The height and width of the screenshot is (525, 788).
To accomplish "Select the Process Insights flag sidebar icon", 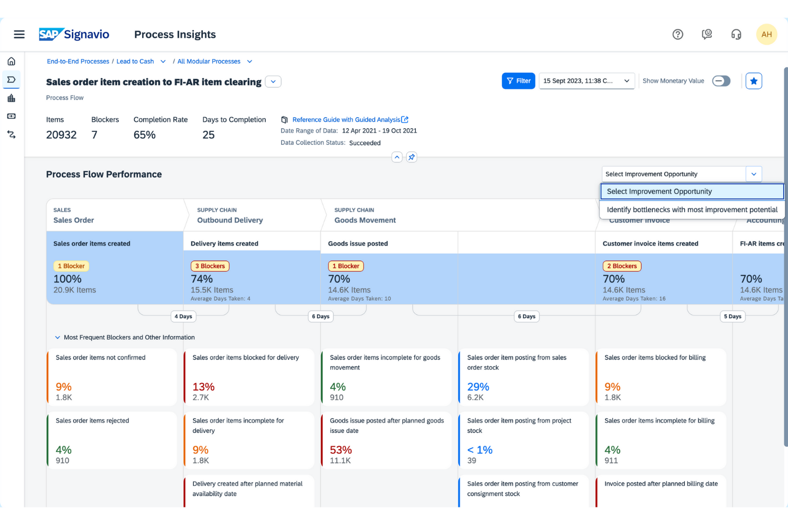I will (11, 79).
